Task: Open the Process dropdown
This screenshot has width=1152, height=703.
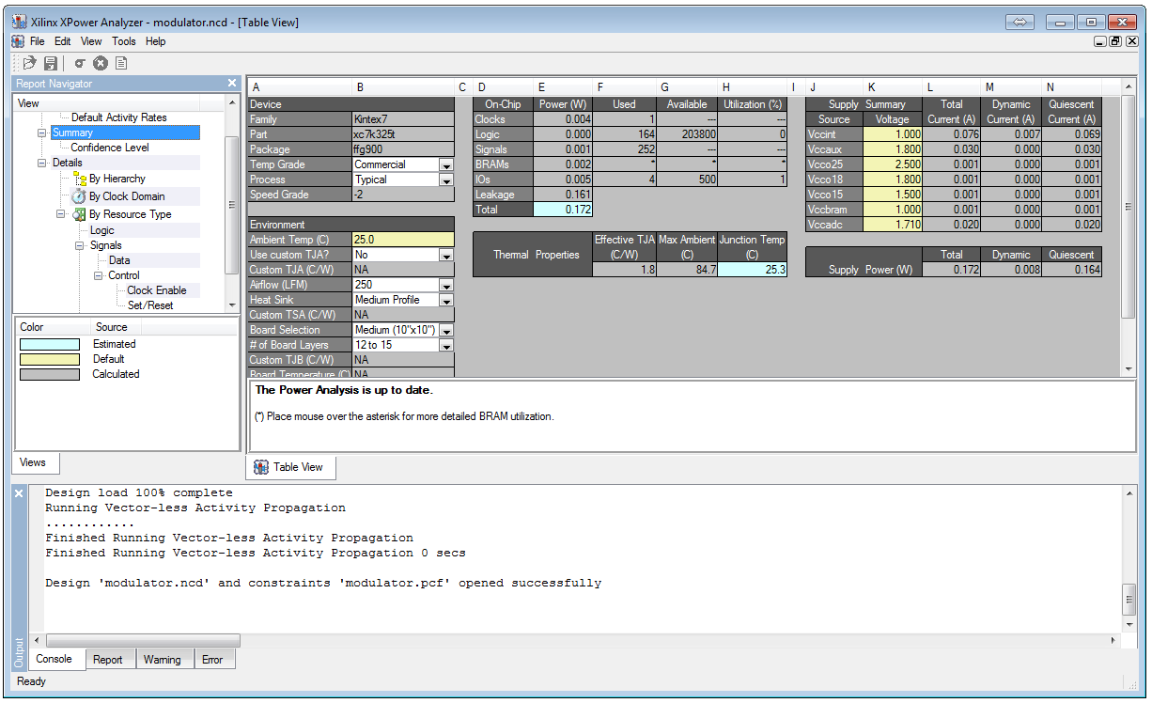Action: [446, 180]
